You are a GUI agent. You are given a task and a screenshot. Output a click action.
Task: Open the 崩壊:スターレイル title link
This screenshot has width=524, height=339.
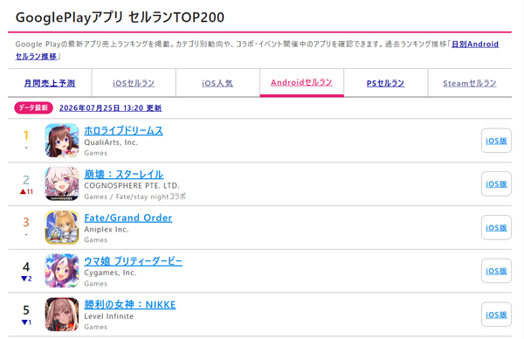[124, 174]
